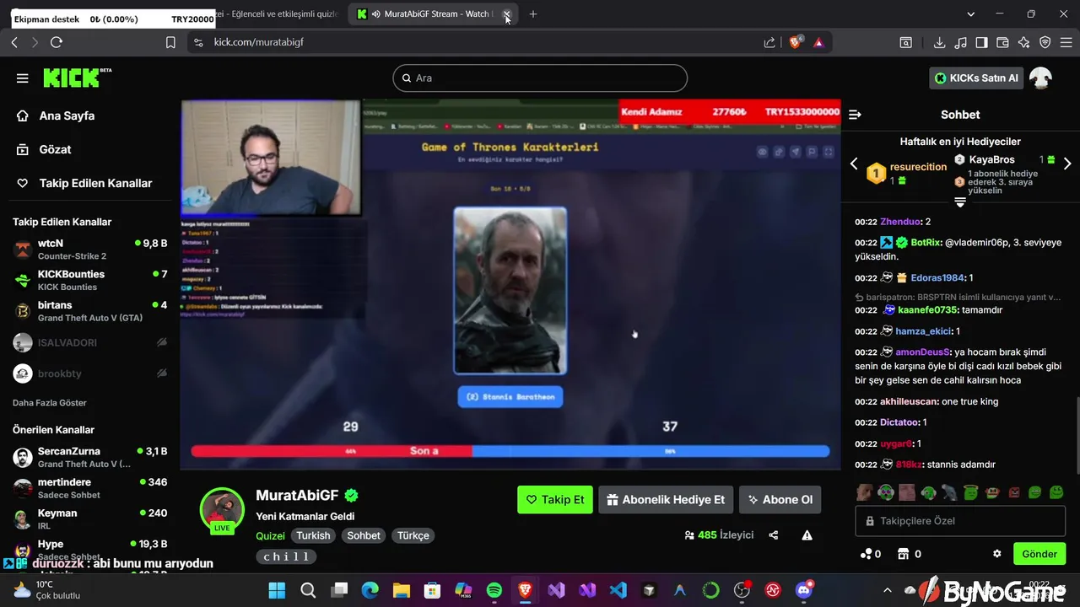
Task: Open offline channel brookbty
Action: tap(89, 373)
